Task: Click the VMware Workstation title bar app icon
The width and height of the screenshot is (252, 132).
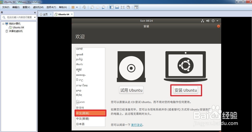Action: point(2,2)
